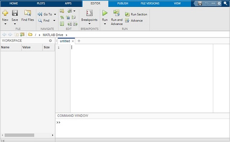Image resolution: width=230 pixels, height=142 pixels.
Task: Click the Save floppy disk icon
Action: click(x=15, y=13)
